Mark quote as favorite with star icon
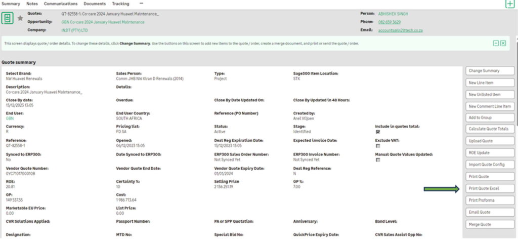The height and width of the screenshot is (239, 518). 20,18
